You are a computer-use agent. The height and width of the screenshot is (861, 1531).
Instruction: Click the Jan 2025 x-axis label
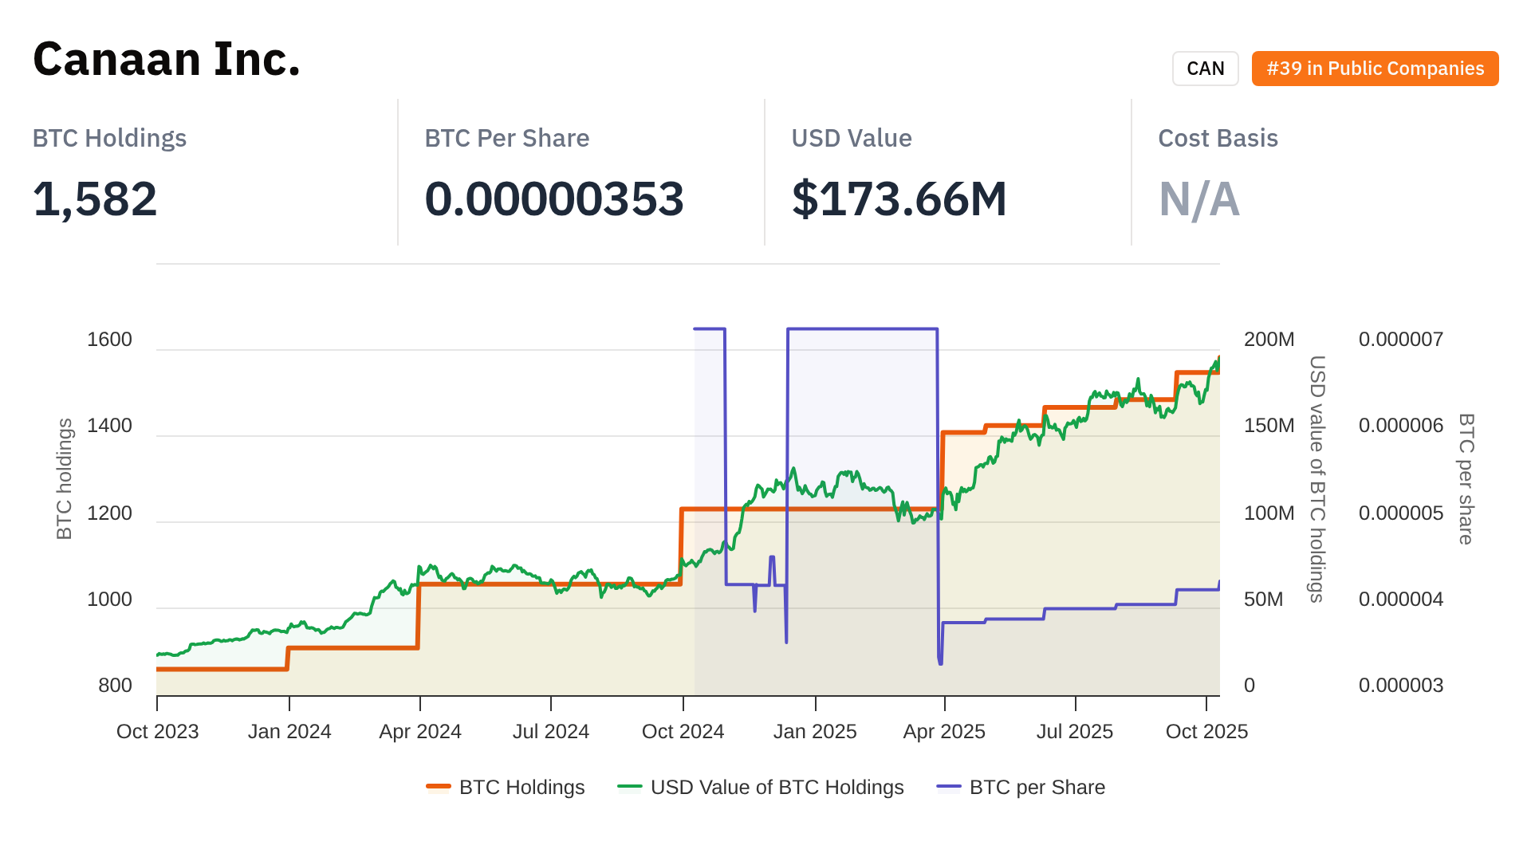pos(814,731)
